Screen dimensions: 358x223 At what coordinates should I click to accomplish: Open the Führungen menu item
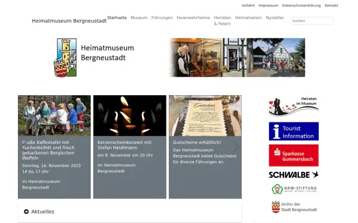coord(162,18)
